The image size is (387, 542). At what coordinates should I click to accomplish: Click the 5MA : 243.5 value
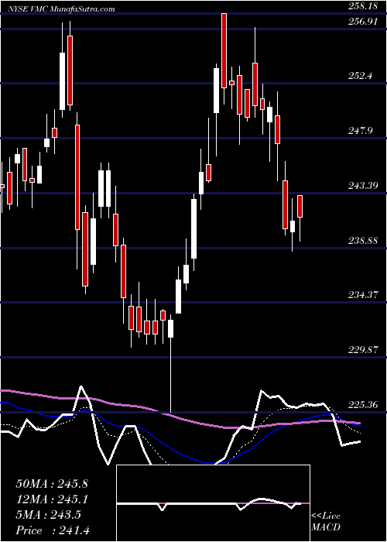(x=49, y=515)
